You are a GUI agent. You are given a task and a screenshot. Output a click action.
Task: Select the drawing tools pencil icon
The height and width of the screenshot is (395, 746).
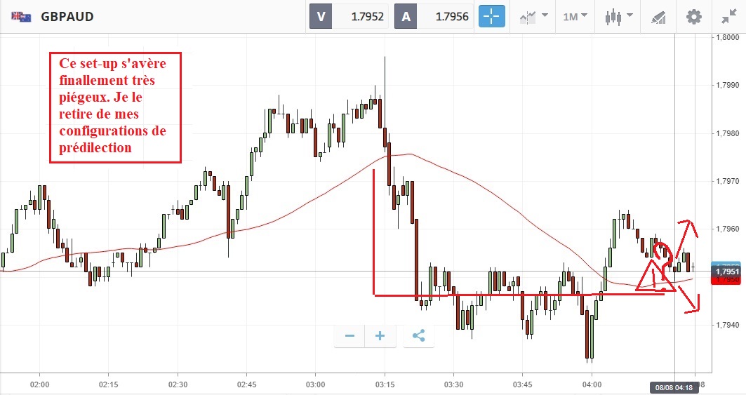[x=658, y=17]
